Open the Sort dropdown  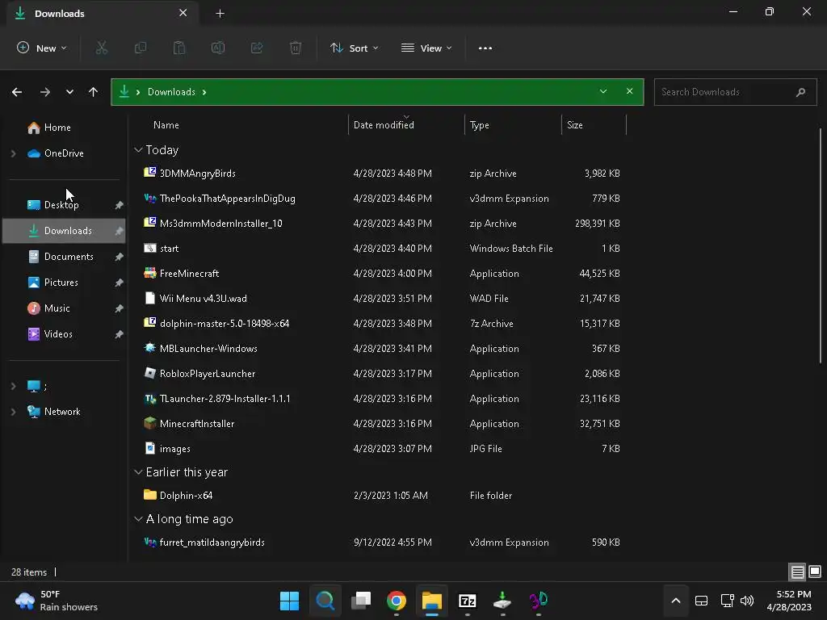(355, 48)
